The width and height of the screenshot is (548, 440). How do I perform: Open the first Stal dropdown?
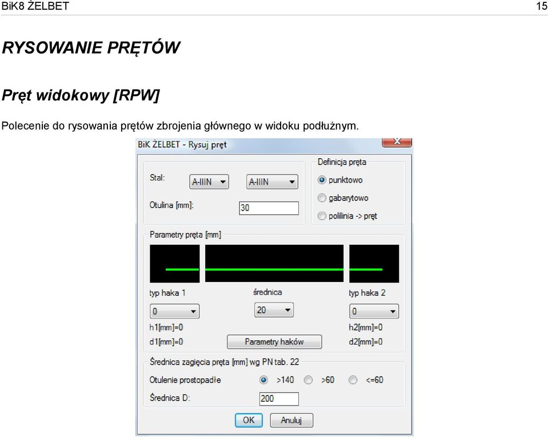(x=209, y=182)
